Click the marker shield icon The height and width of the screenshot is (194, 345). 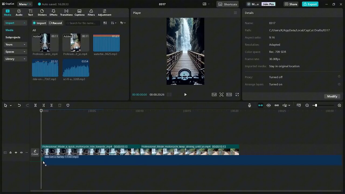(68, 105)
